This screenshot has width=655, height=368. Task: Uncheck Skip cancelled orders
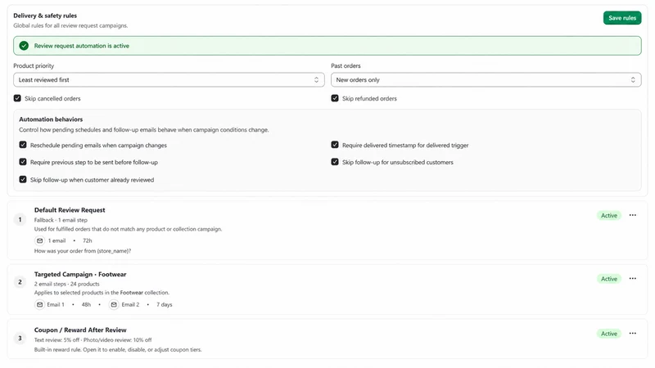pyautogui.click(x=17, y=98)
